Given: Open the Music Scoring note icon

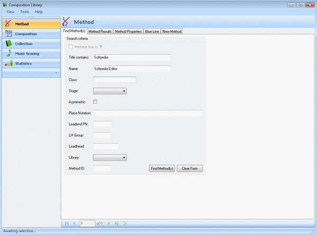Looking at the screenshot, I should (x=8, y=53).
